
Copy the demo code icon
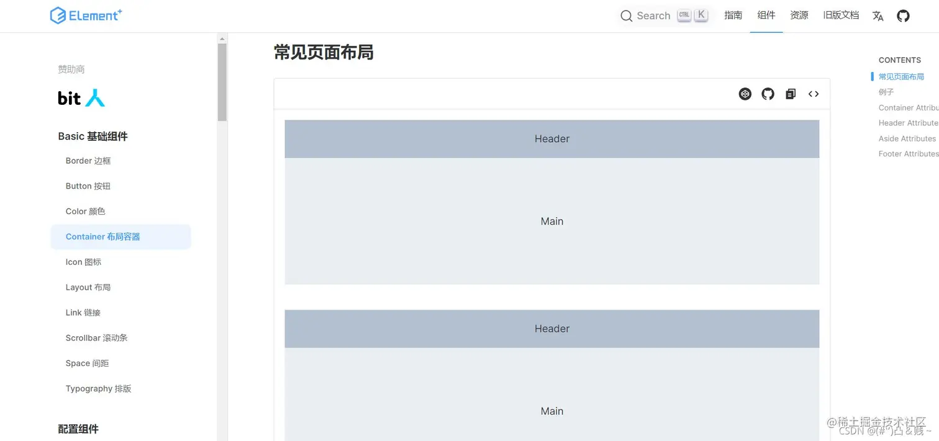(791, 94)
